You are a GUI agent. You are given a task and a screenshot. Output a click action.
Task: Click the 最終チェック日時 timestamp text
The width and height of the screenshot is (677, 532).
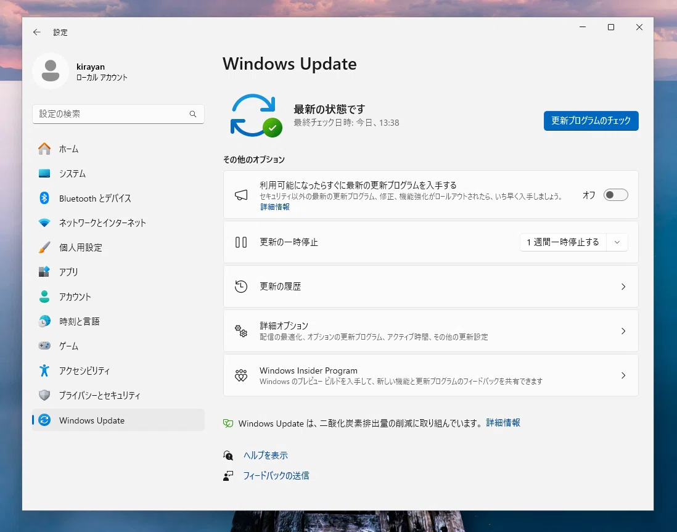(x=347, y=123)
